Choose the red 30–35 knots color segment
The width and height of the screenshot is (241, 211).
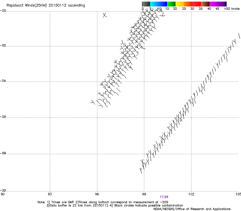pos(197,4)
